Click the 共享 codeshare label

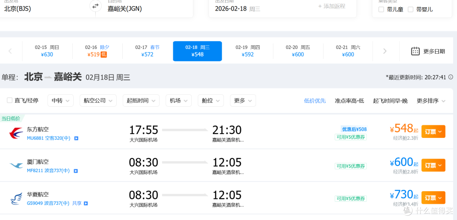click(x=77, y=203)
